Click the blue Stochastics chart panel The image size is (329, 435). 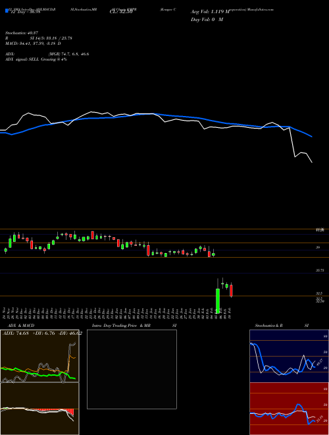click(x=289, y=356)
